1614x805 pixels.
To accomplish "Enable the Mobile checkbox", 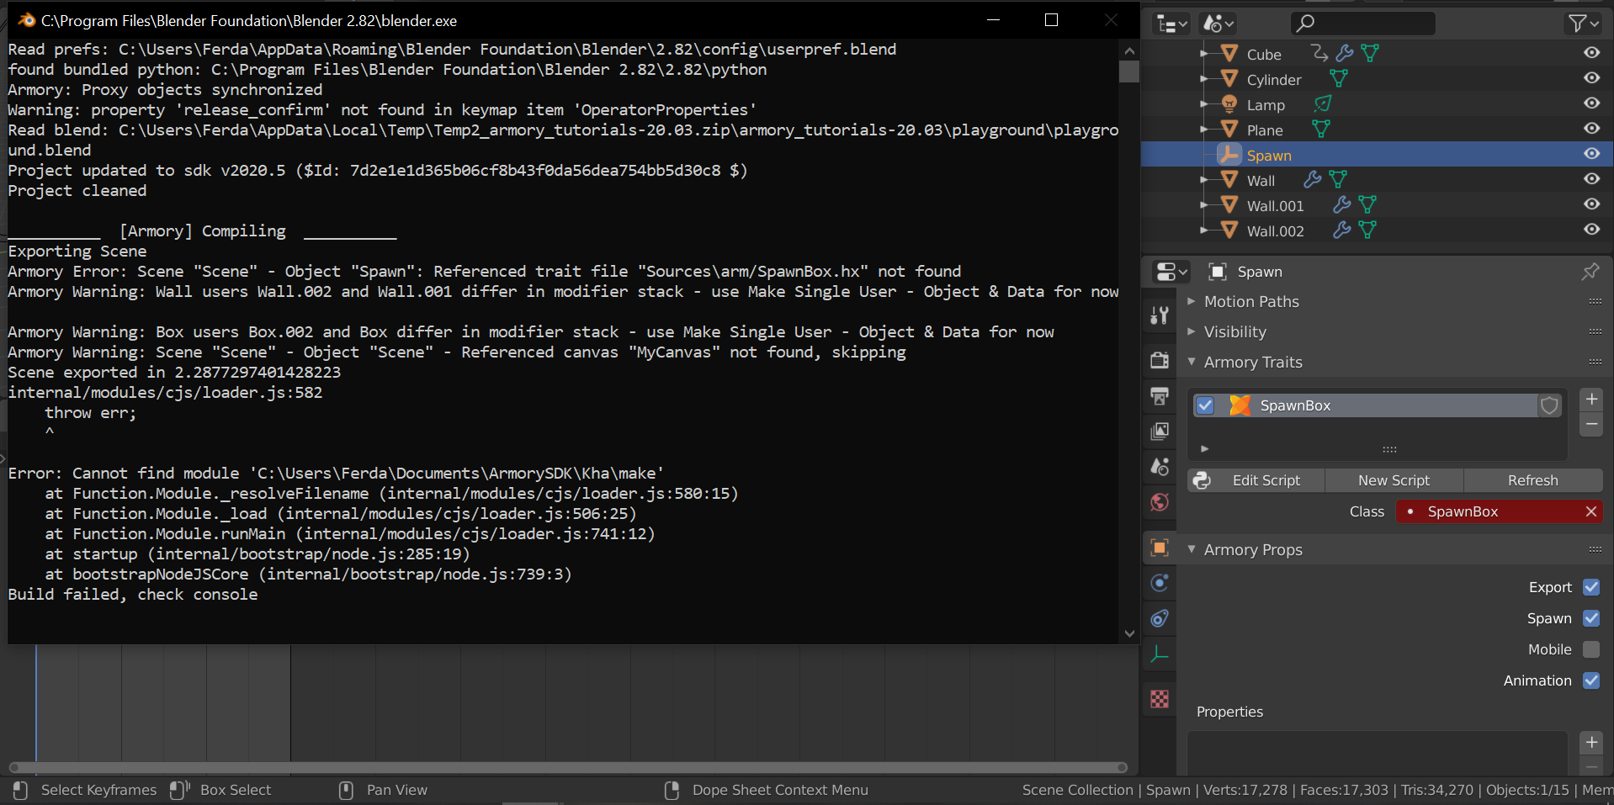I will pos(1591,649).
